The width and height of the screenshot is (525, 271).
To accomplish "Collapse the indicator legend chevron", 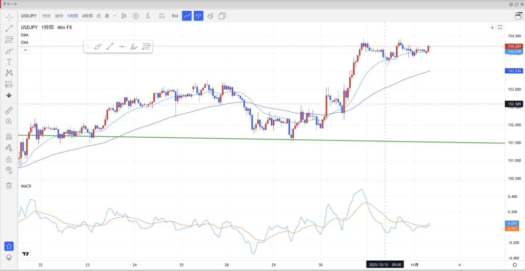I will click(25, 50).
